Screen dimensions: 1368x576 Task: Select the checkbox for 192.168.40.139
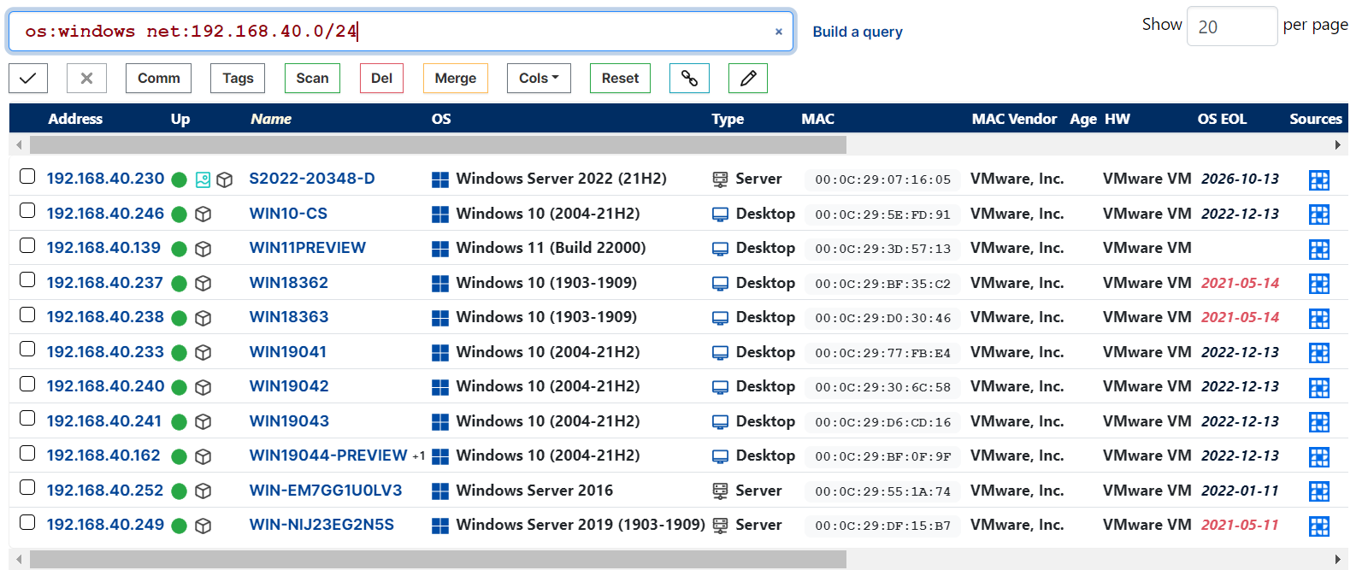point(27,245)
